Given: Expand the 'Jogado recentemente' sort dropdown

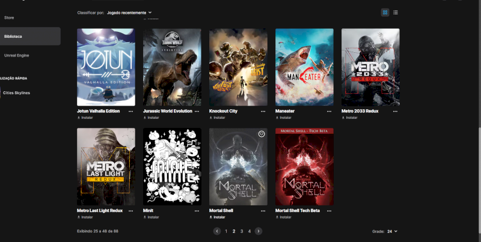Looking at the screenshot, I should [129, 12].
